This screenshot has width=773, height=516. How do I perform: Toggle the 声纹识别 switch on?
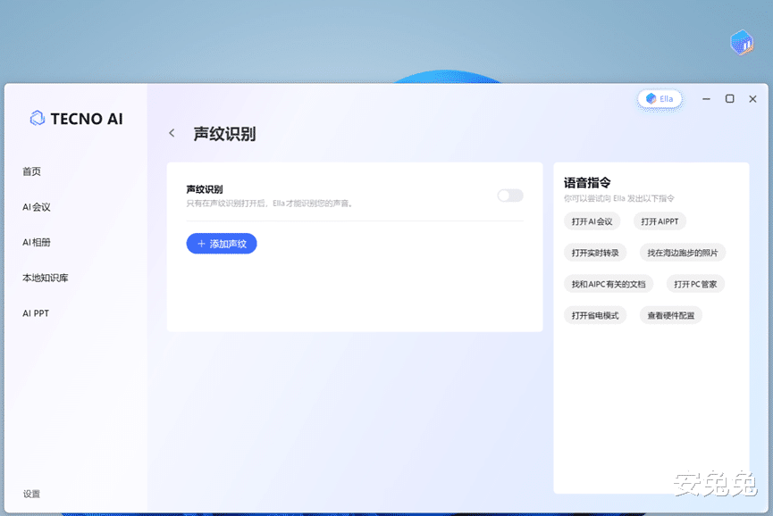[x=510, y=196]
